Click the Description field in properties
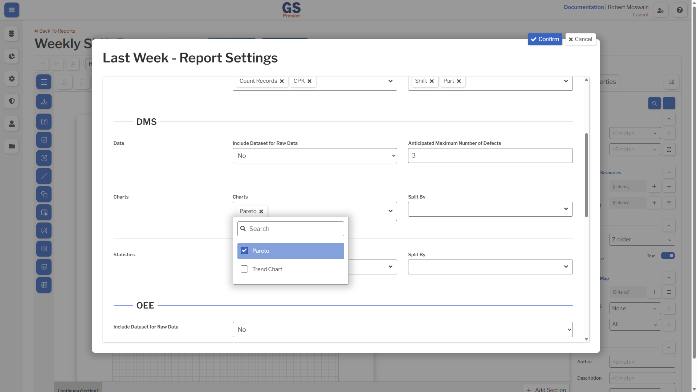The width and height of the screenshot is (697, 392). [642, 378]
